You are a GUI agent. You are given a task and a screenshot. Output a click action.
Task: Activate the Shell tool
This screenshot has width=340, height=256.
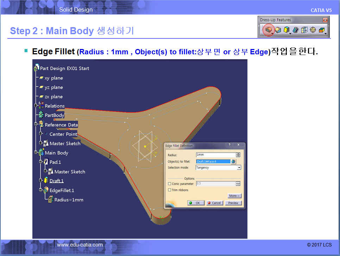tap(296, 30)
